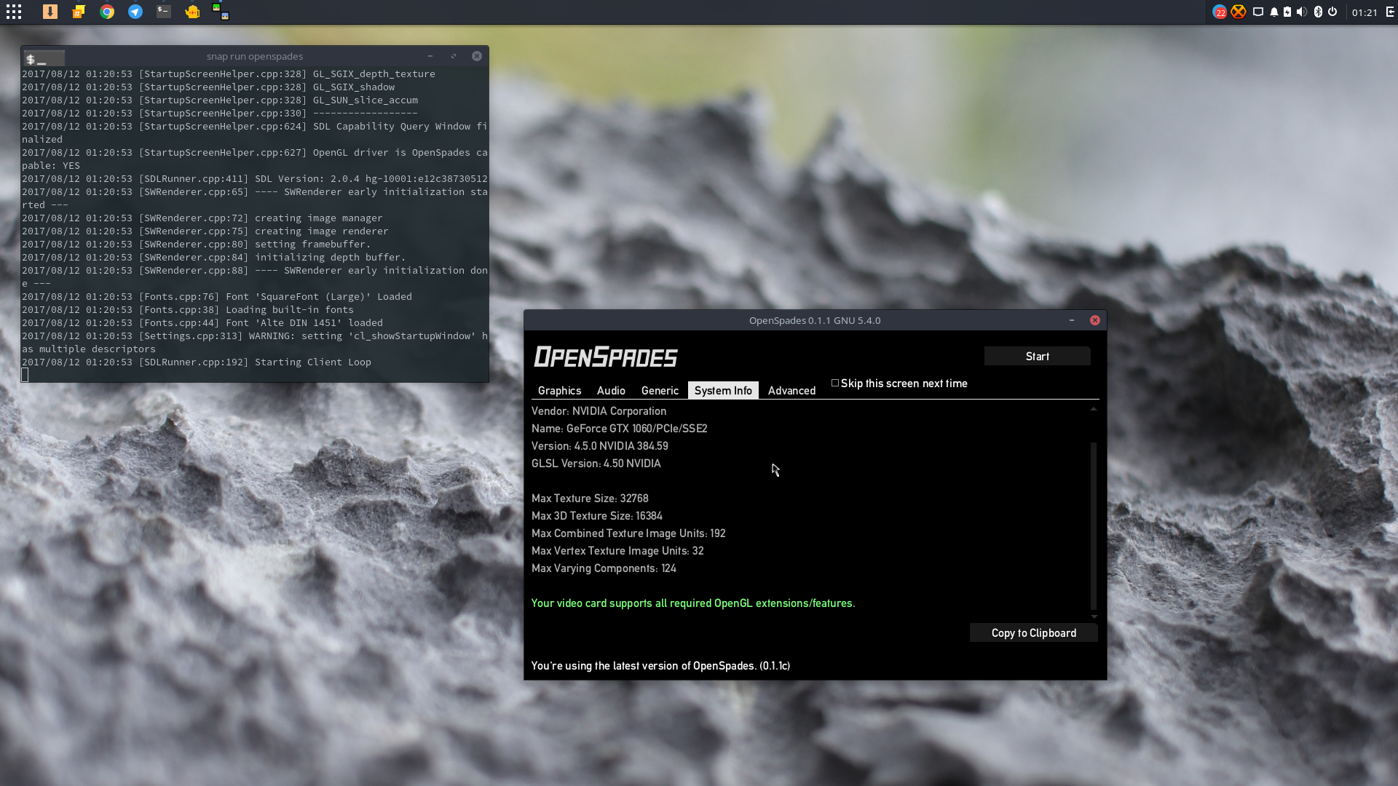Open the download manager icon in the top panel
1398x786 pixels.
pos(50,12)
